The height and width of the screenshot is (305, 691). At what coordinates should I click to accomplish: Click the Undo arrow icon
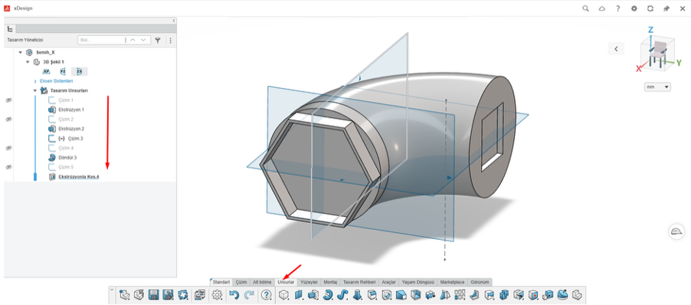234,294
